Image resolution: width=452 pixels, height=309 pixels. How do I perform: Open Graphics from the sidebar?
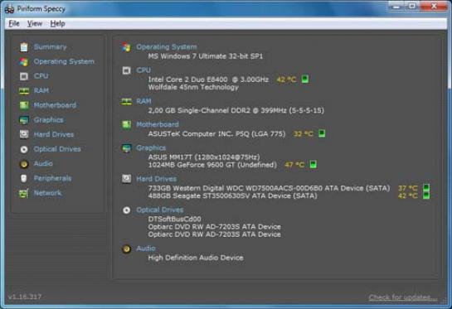click(x=48, y=120)
